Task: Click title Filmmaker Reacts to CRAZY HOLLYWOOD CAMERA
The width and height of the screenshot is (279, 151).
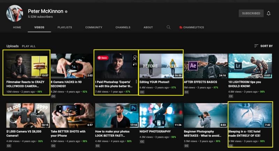Action: click(25, 84)
